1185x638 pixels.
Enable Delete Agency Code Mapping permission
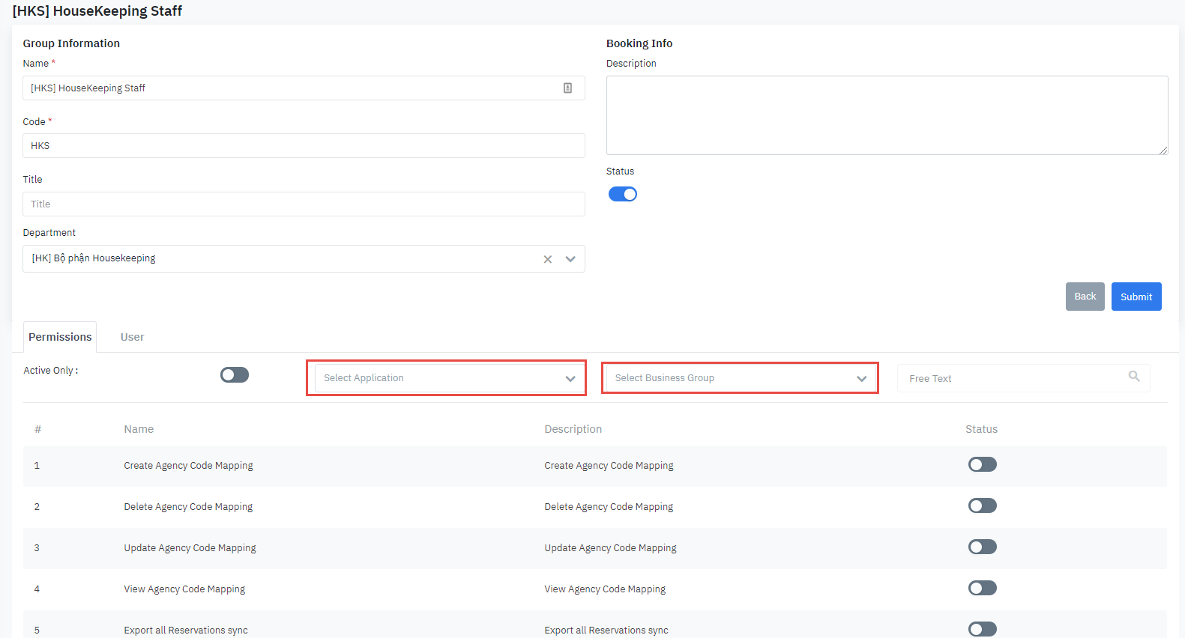982,506
